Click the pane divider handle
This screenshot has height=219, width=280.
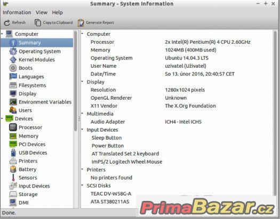(x=79, y=119)
